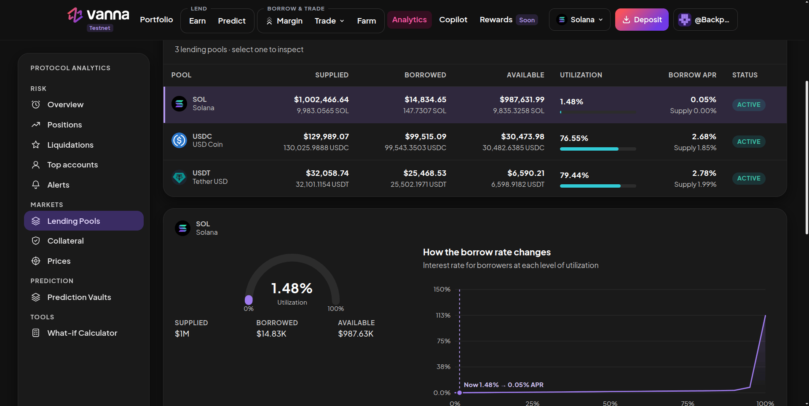The height and width of the screenshot is (406, 809).
Task: Open Prediction Vaults page
Action: 84,297
